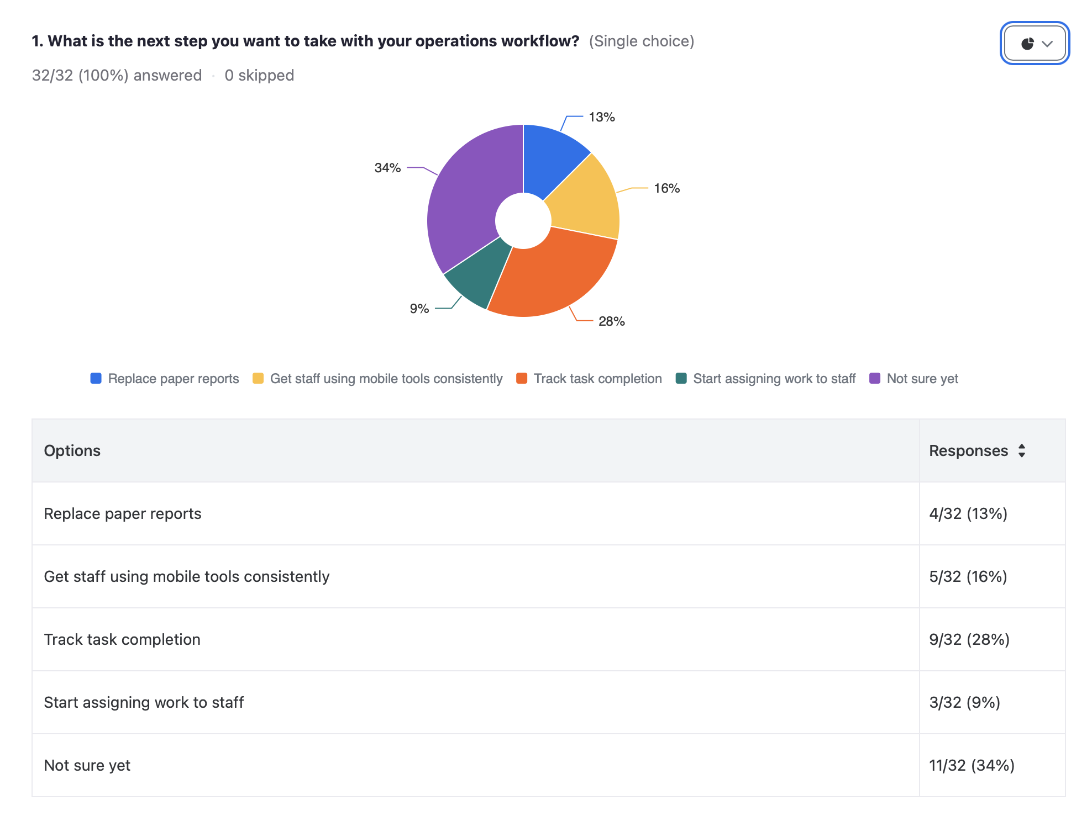1092x827 pixels.
Task: Click the "32/32 (100%) answered" text
Action: coord(117,75)
